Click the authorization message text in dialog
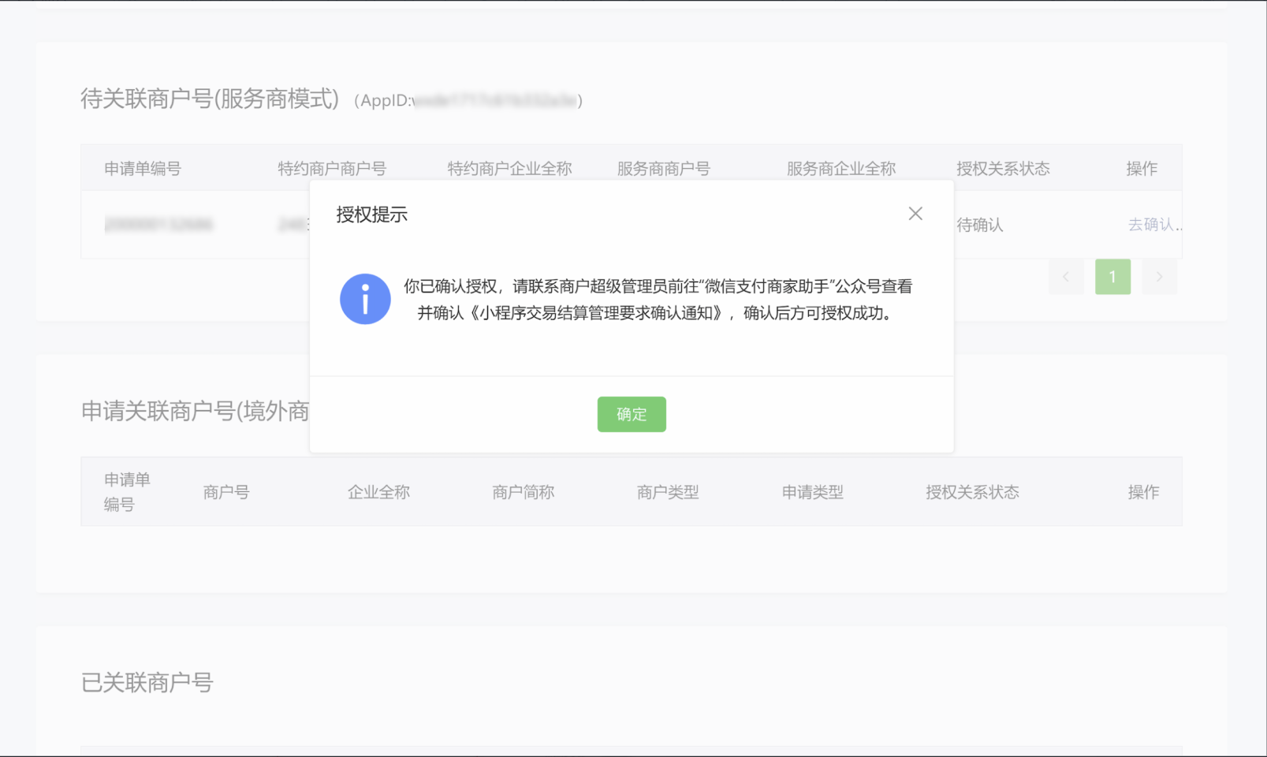Viewport: 1267px width, 757px height. pyautogui.click(x=658, y=300)
